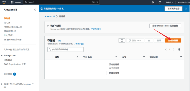190x91 pixels.
Task: Close the Amazon S3 sidebar panel
Action: click(35, 10)
